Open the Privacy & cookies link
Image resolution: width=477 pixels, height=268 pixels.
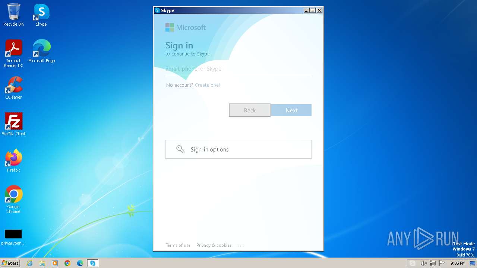tap(214, 245)
